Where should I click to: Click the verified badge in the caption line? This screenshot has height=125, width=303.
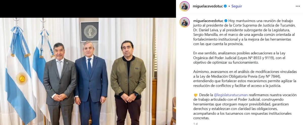pos(226,21)
